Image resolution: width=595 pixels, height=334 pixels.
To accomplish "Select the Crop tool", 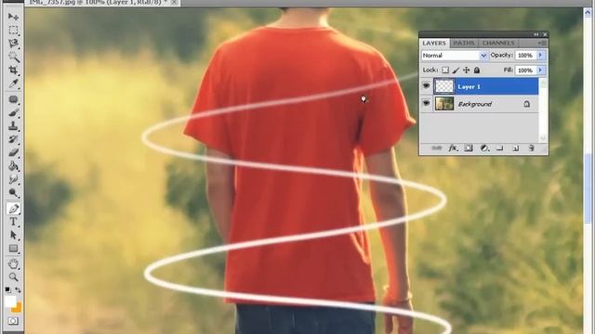I will point(13,71).
